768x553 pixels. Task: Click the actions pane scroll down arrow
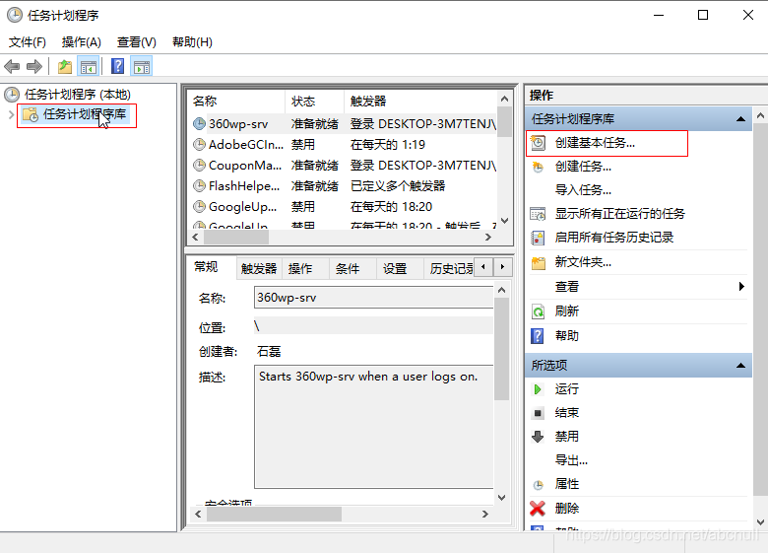click(760, 522)
